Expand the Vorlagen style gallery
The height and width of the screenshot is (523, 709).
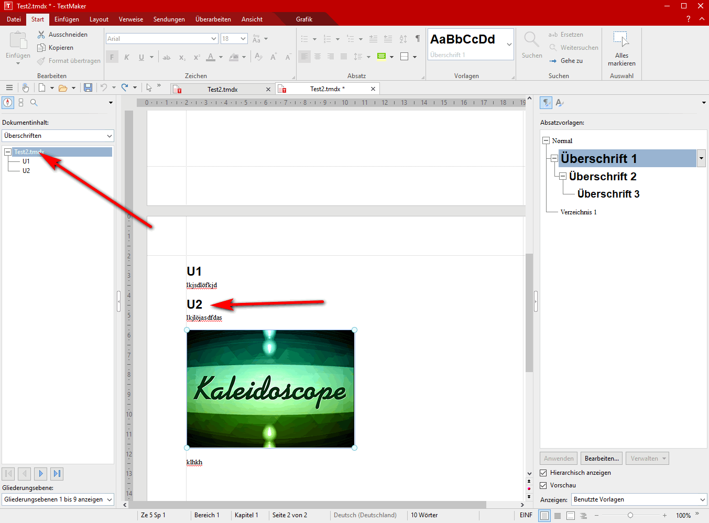click(509, 44)
